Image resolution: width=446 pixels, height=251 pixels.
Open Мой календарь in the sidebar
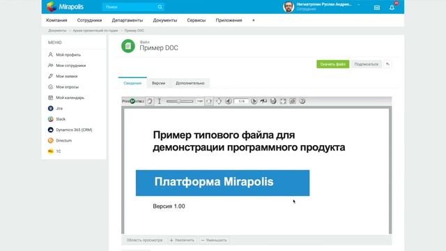pyautogui.click(x=70, y=98)
